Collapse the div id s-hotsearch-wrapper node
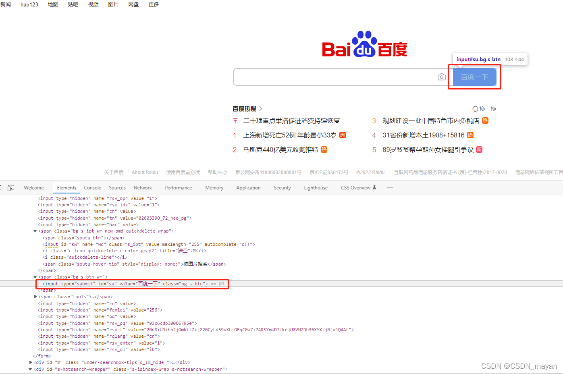 pyautogui.click(x=30, y=369)
